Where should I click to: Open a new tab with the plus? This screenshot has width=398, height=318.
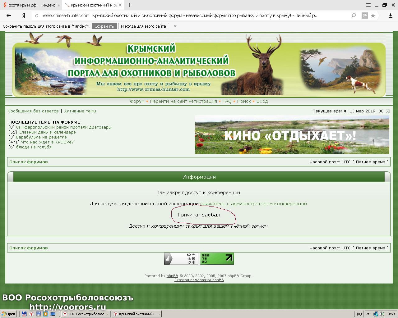click(x=129, y=5)
